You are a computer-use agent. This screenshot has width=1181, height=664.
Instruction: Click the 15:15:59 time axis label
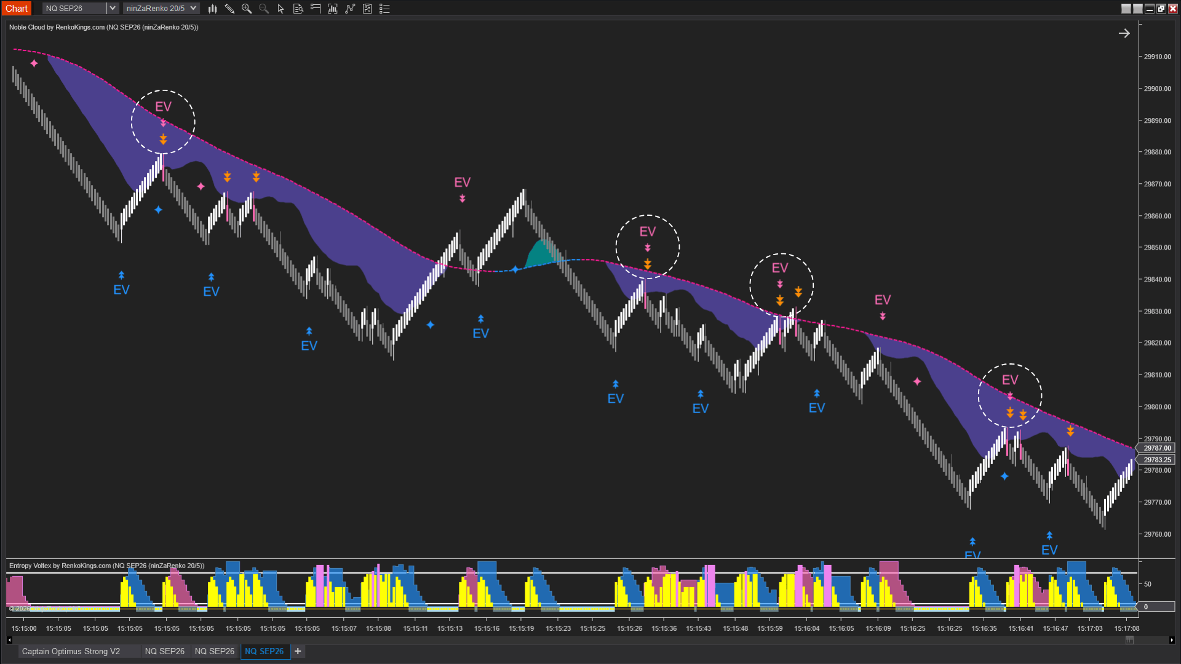pyautogui.click(x=769, y=628)
